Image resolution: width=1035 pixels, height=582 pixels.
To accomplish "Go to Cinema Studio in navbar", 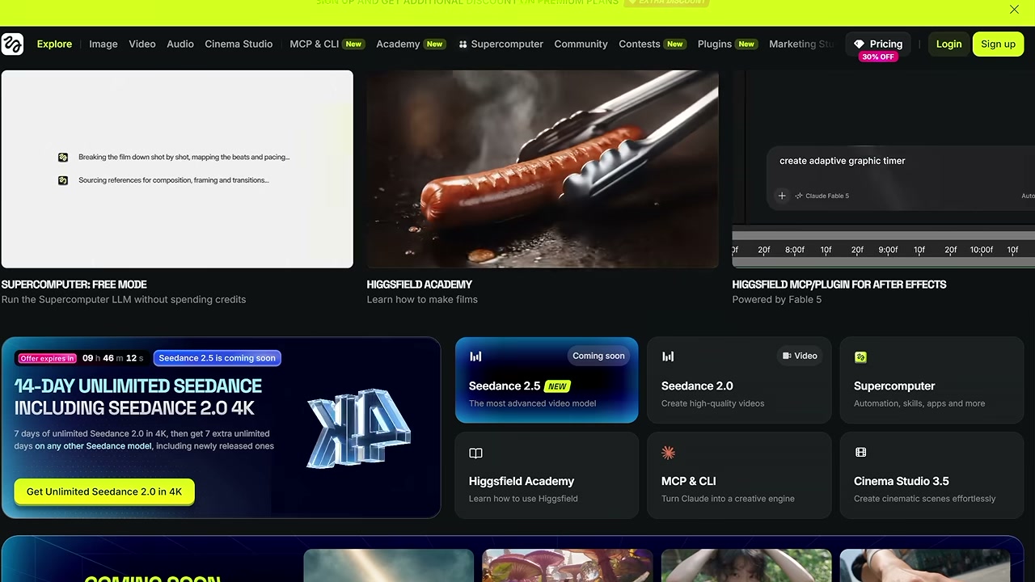I will pyautogui.click(x=239, y=44).
